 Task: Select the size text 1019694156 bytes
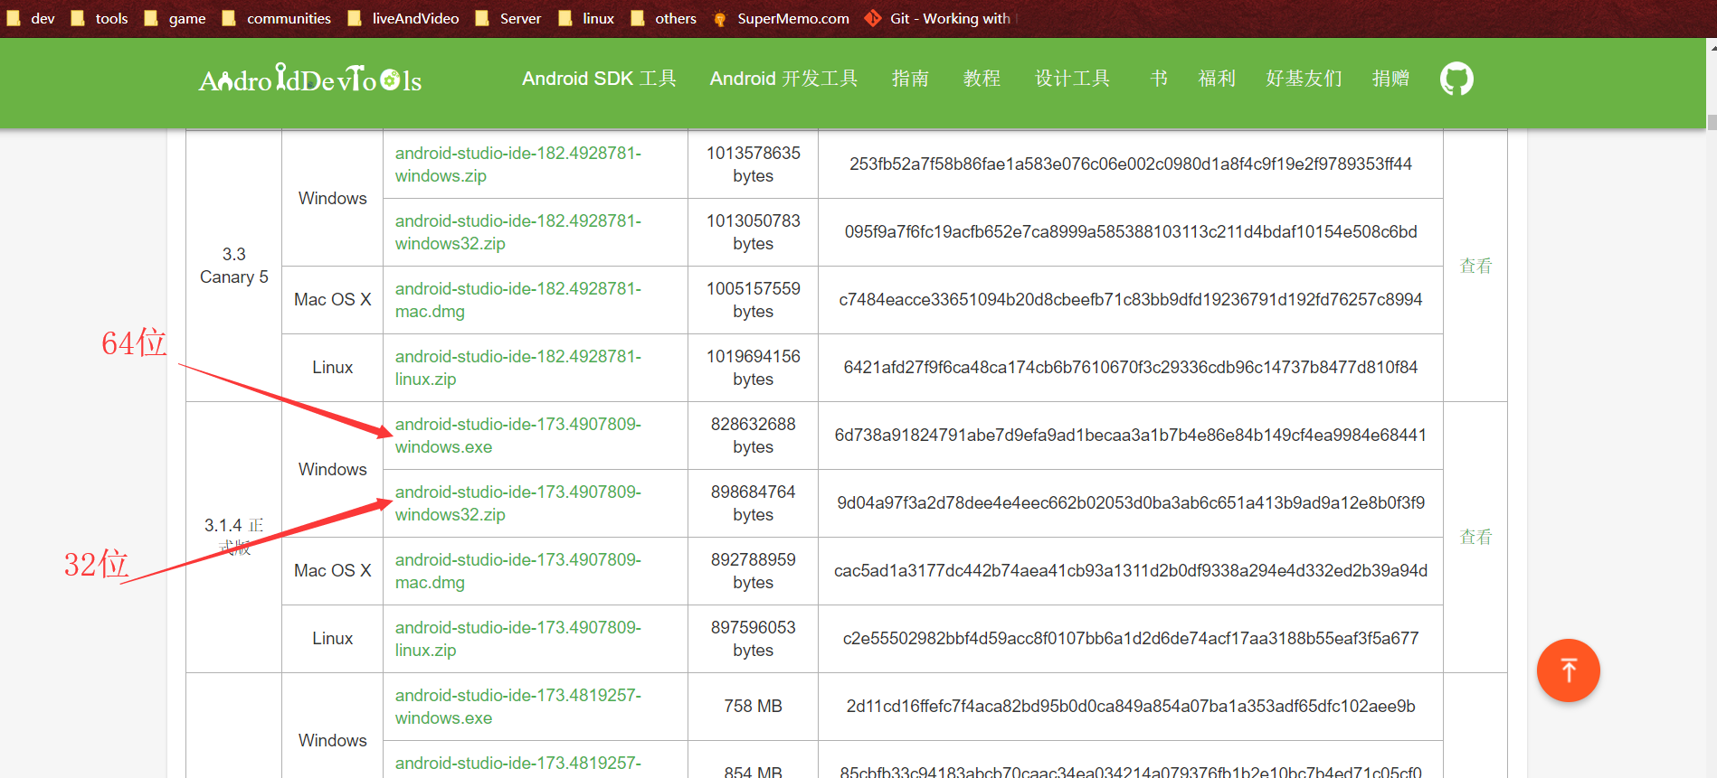pos(753,368)
